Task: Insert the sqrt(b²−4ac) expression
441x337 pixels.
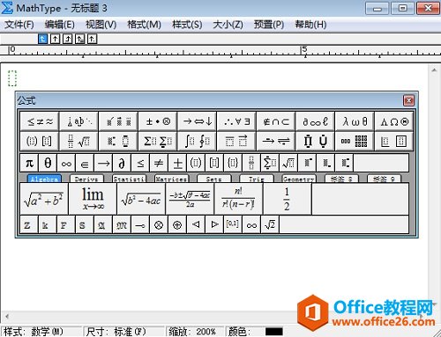Action: click(x=141, y=199)
